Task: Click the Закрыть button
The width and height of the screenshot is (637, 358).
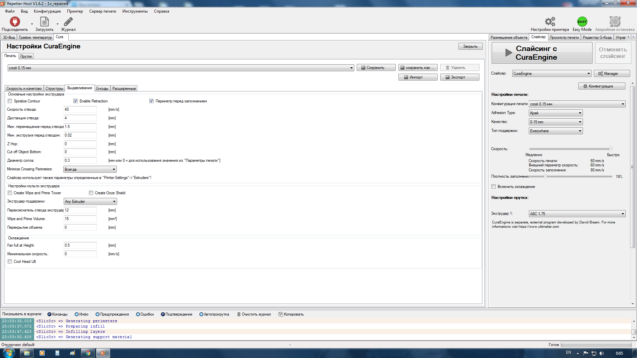Action: (470, 46)
